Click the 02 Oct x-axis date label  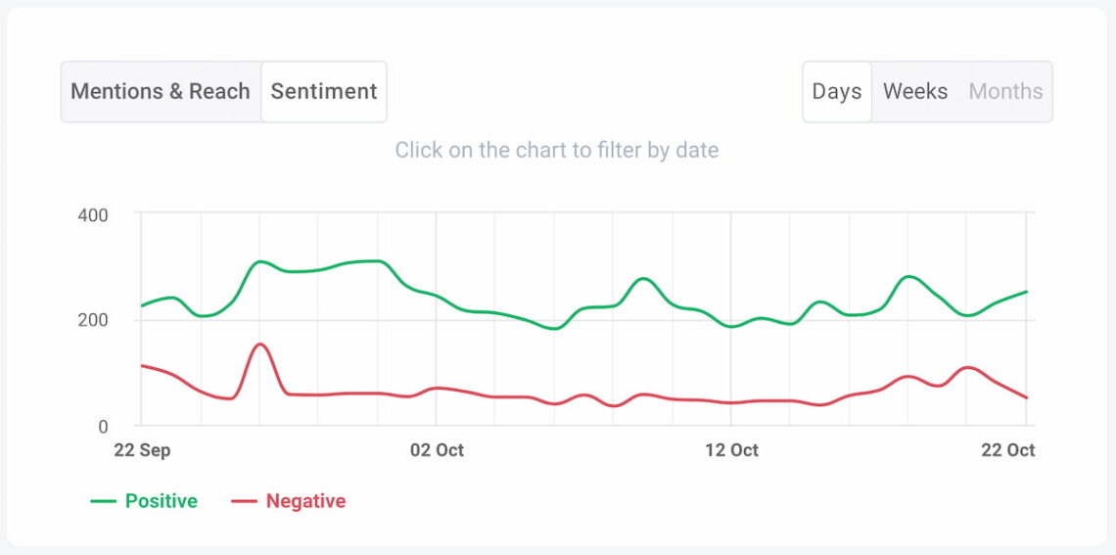coord(437,450)
